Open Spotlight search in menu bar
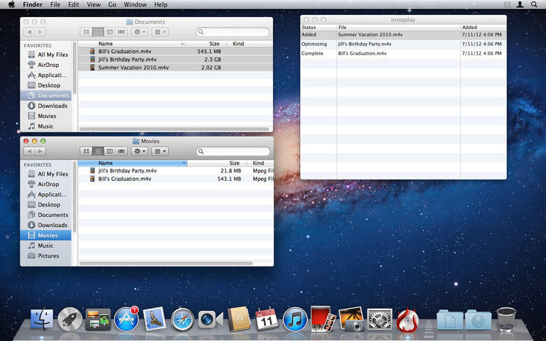Viewport: 546px width, 341px height. 534,5
